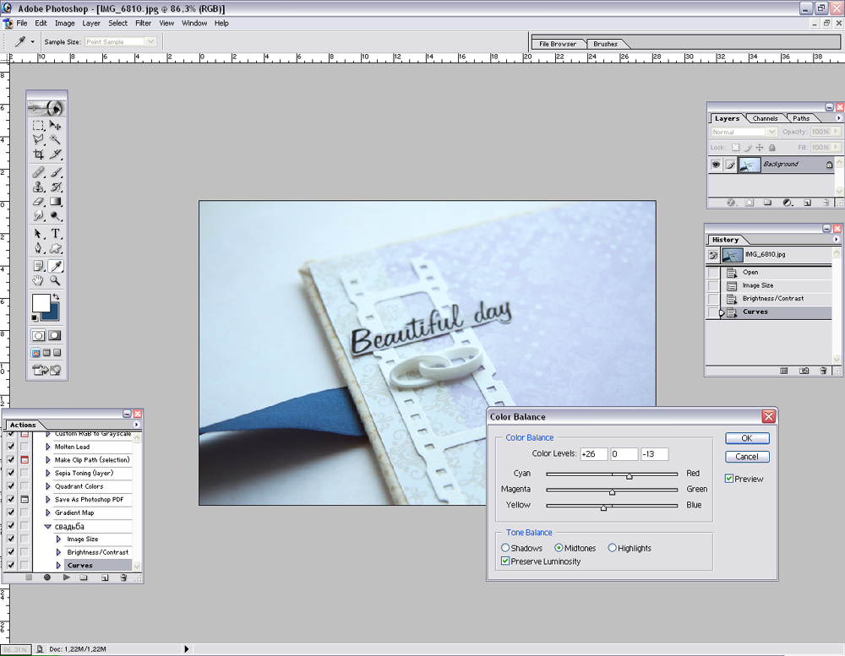Open the Sample Size dropdown

[150, 41]
